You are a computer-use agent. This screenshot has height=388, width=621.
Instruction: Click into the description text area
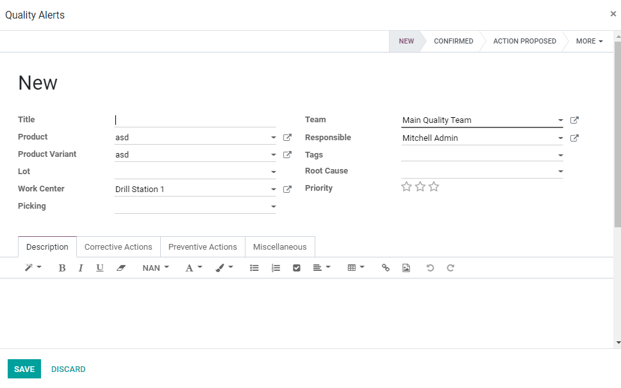pos(306,312)
